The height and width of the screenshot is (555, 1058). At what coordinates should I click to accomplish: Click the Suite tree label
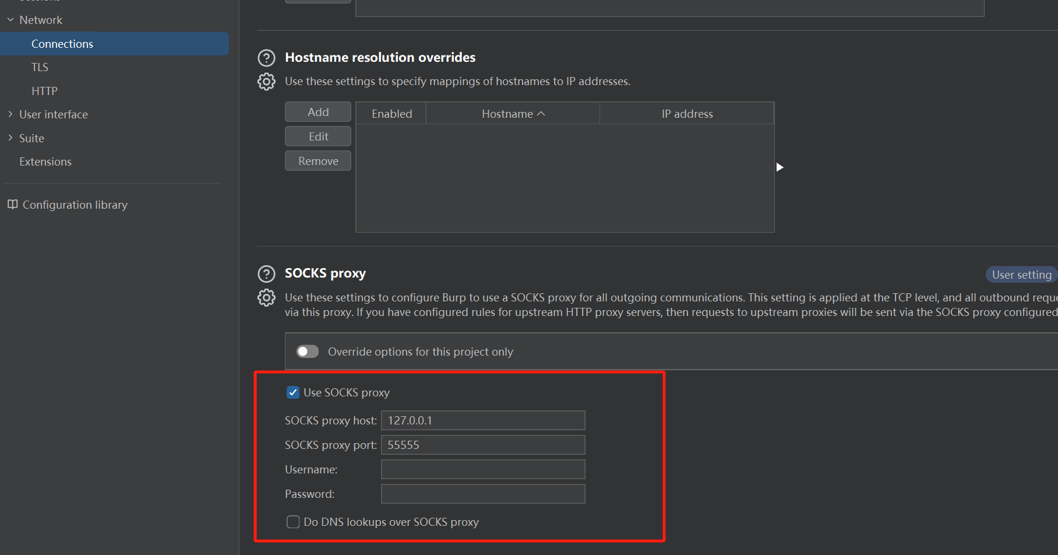point(31,138)
